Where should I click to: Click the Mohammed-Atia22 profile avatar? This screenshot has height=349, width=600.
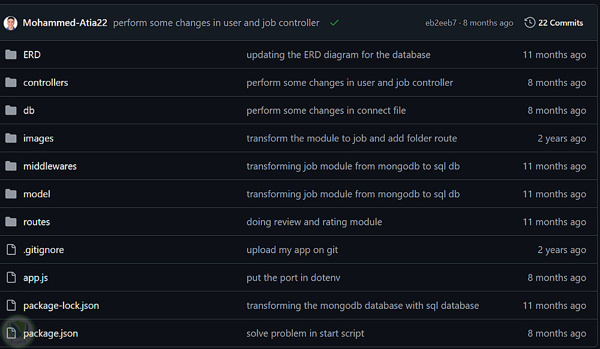[10, 23]
